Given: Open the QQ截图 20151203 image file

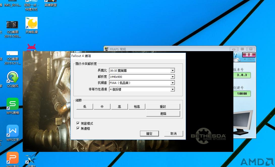Looking at the screenshot, I should [12, 29].
